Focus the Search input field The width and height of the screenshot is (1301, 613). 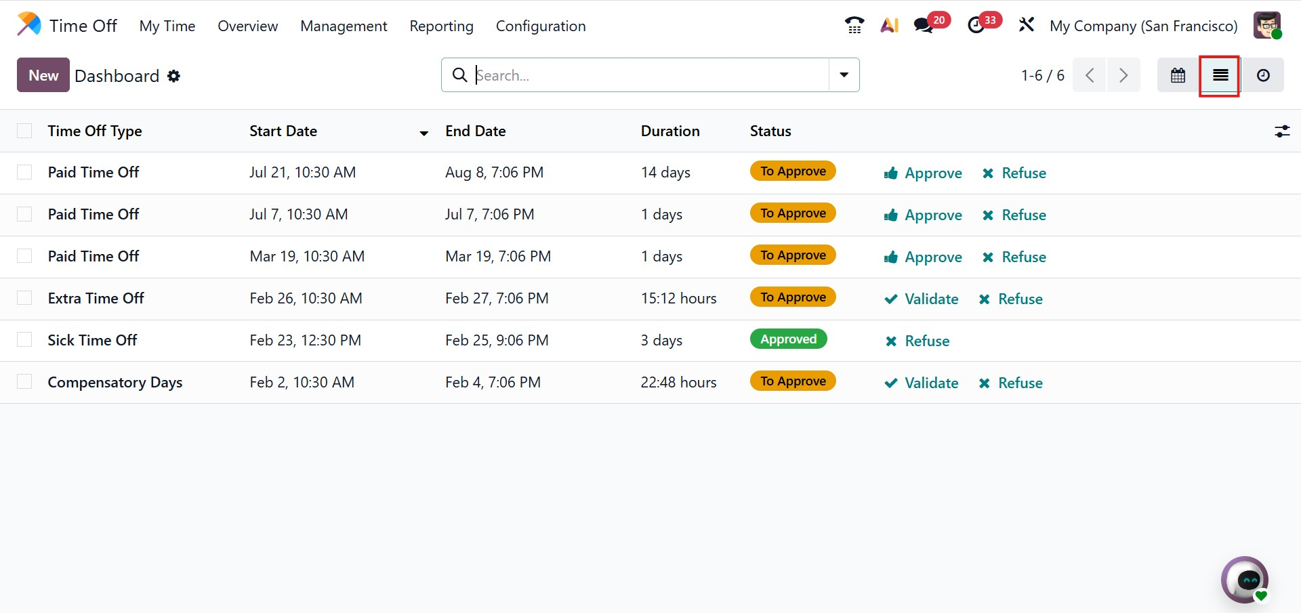[x=650, y=75]
